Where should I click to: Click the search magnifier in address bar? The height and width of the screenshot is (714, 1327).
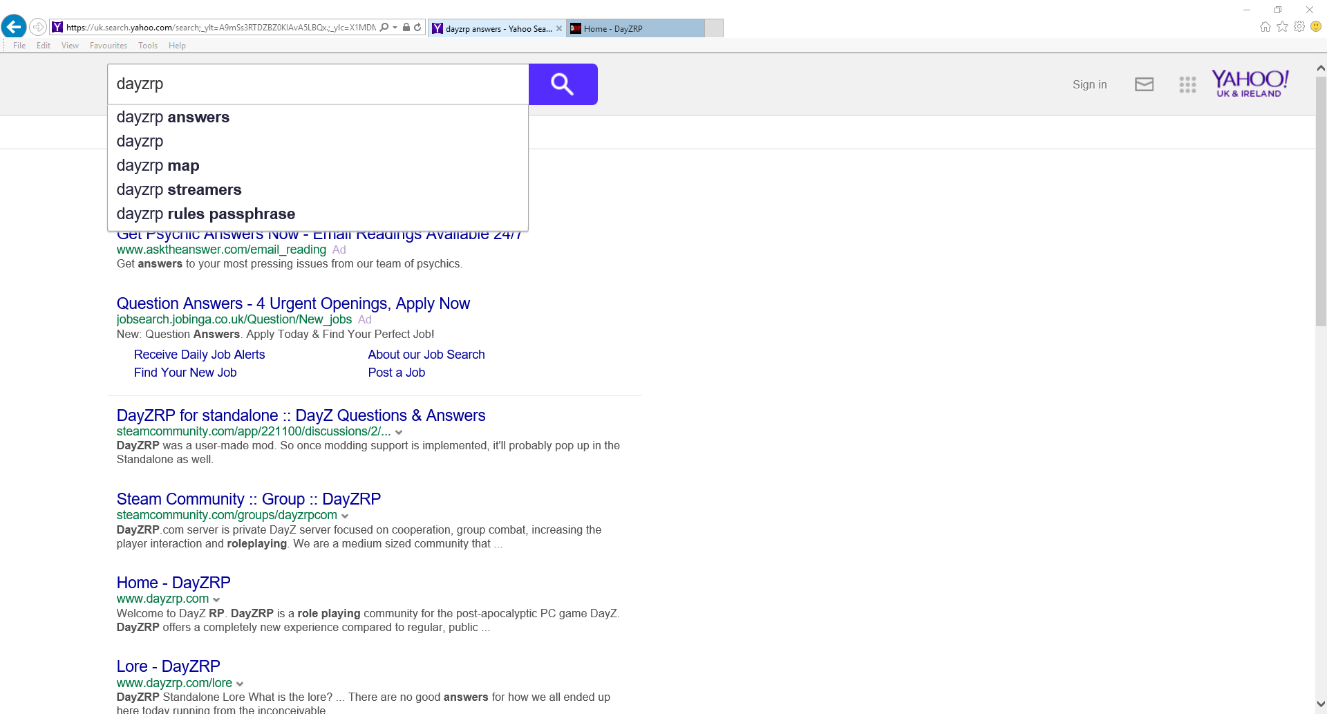[384, 28]
